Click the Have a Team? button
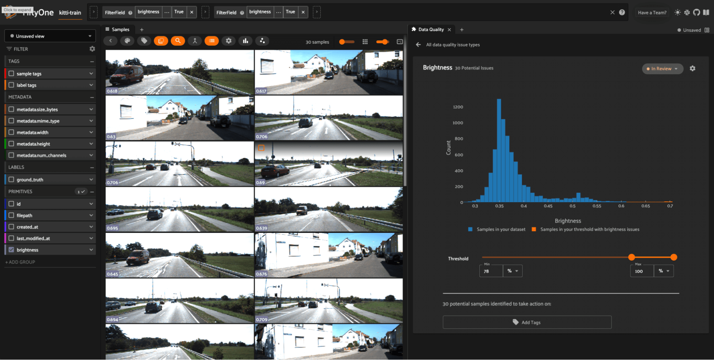This screenshot has height=360, width=714. click(x=652, y=12)
